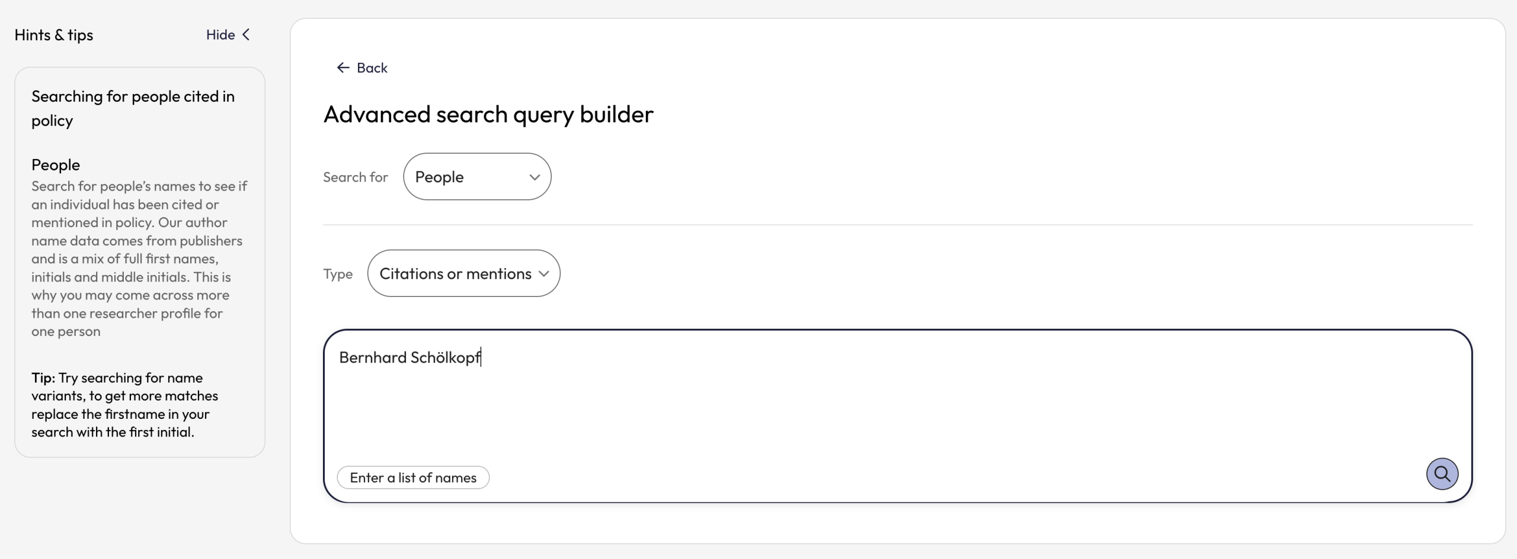Click the chevron inside the People dropdown
Viewport: 1517px width, 559px height.
(x=534, y=177)
